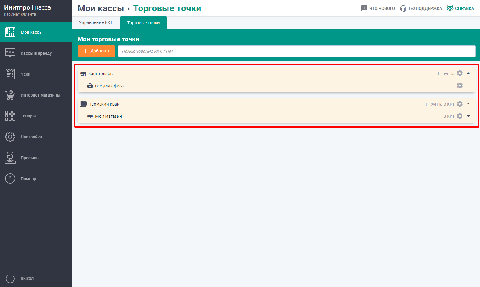Open ЧТО НОВОГО link text
The height and width of the screenshot is (287, 480).
[x=382, y=8]
